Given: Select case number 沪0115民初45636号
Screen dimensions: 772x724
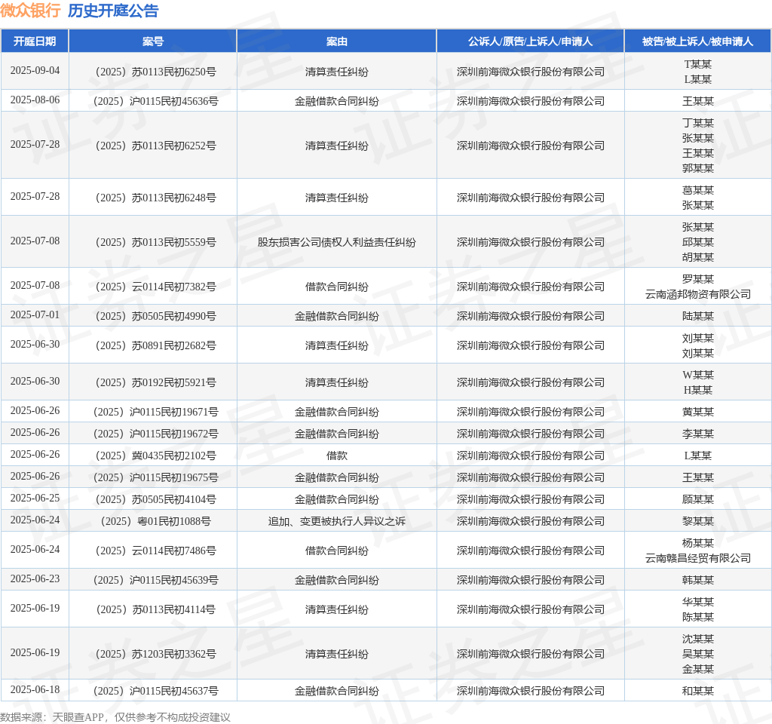Looking at the screenshot, I should [x=155, y=102].
